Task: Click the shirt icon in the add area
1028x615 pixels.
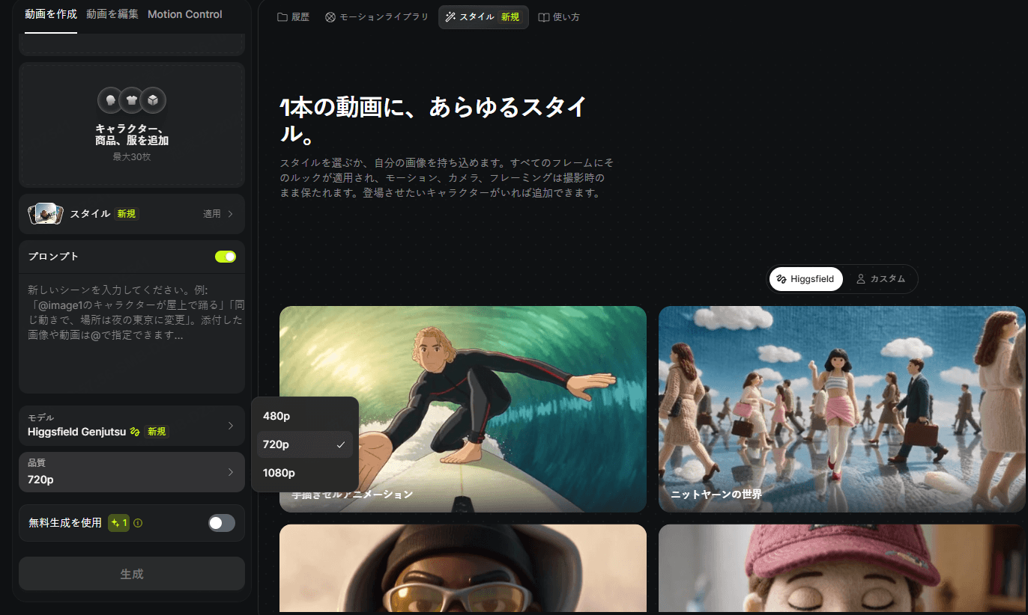Action: [x=132, y=100]
